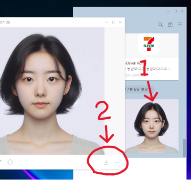Image resolution: width=191 pixels, height=191 pixels.
Task: Open chat drawer box icon
Action: pyautogui.click(x=170, y=25)
